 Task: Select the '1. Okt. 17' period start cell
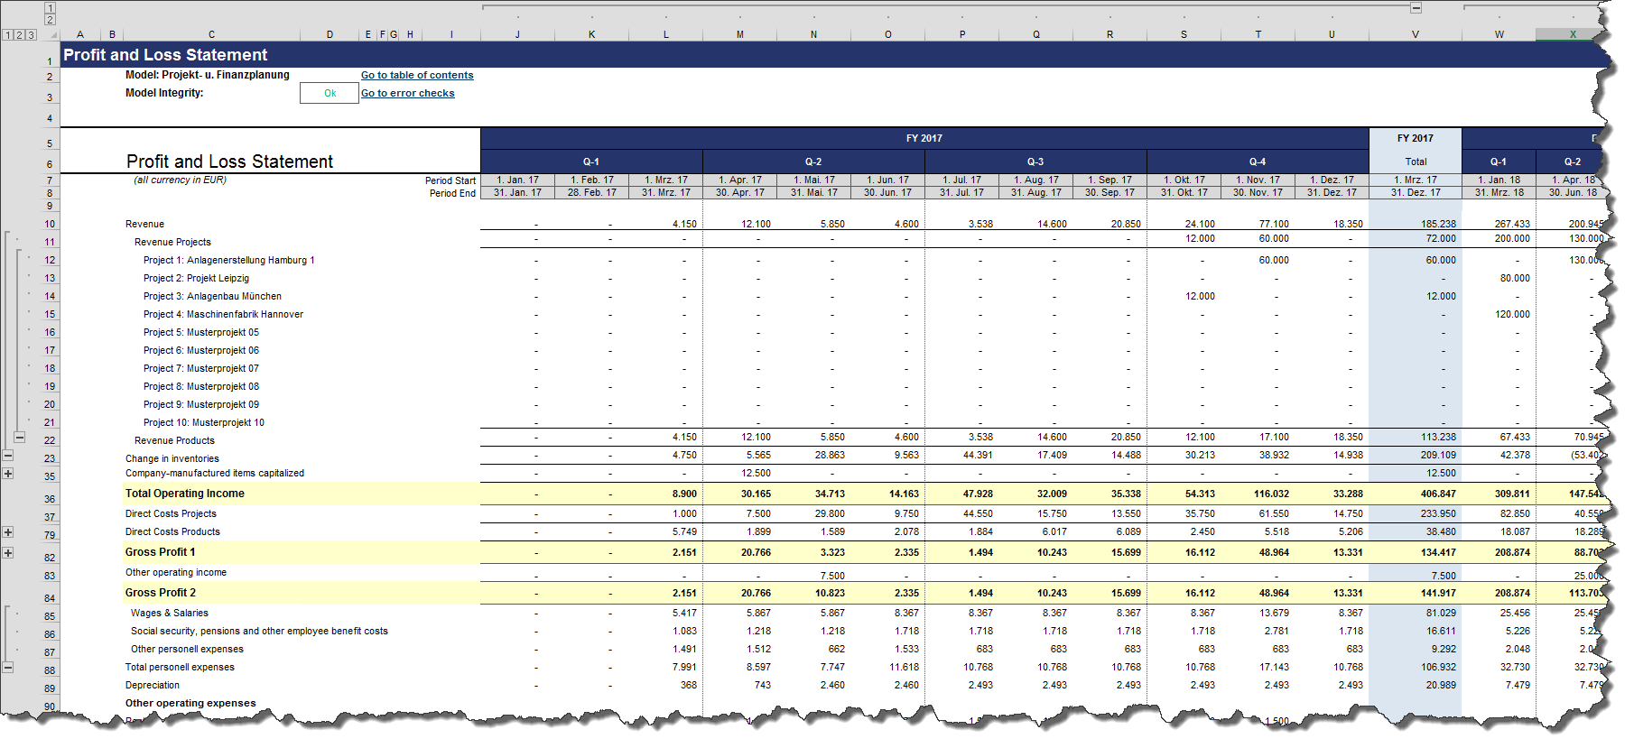[1184, 180]
